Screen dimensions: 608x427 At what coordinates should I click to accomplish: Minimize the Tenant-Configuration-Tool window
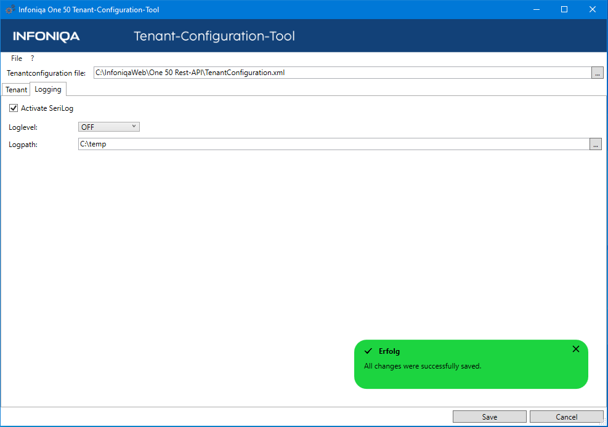coord(537,9)
